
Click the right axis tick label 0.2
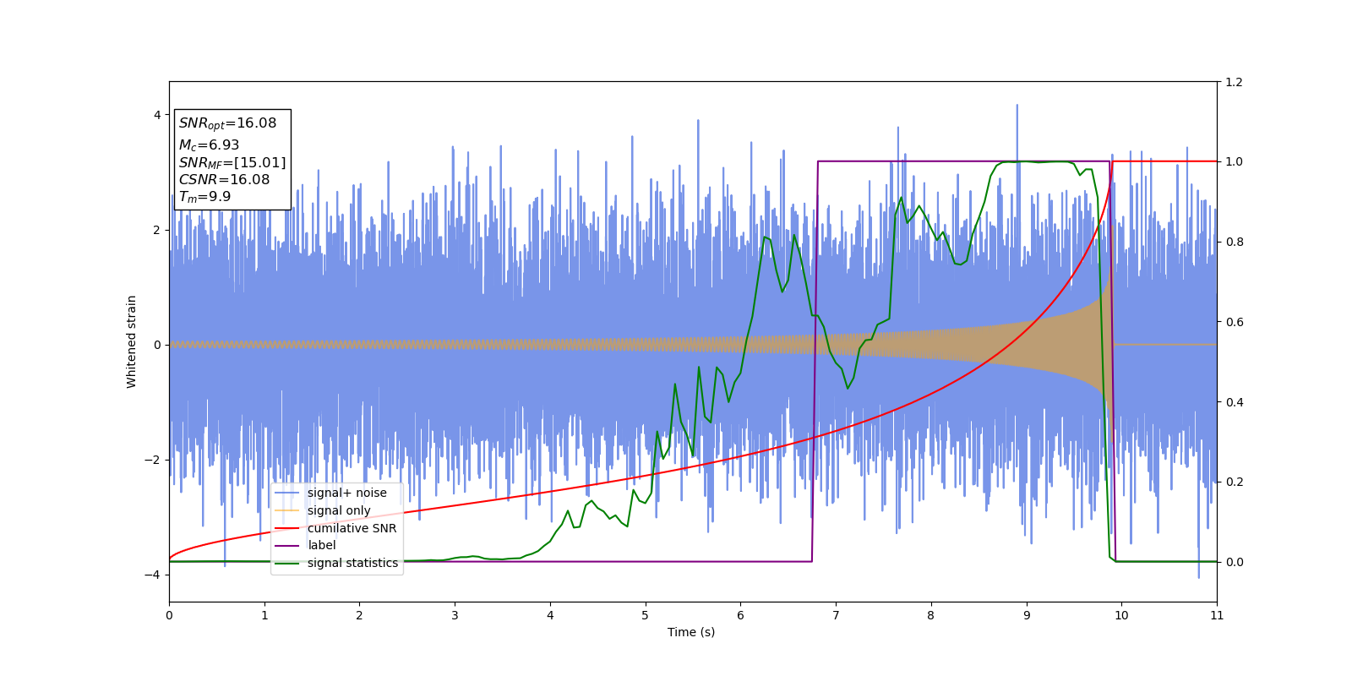pos(1234,482)
